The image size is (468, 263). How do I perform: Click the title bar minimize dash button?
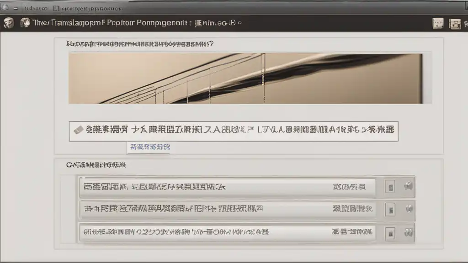pyautogui.click(x=16, y=8)
